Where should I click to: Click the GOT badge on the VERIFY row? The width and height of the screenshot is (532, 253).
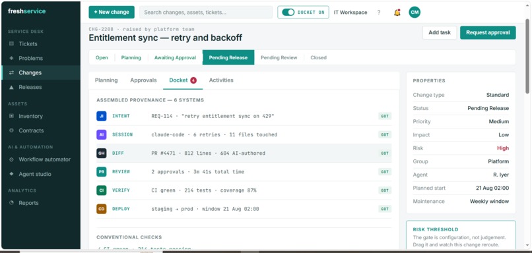coord(385,190)
